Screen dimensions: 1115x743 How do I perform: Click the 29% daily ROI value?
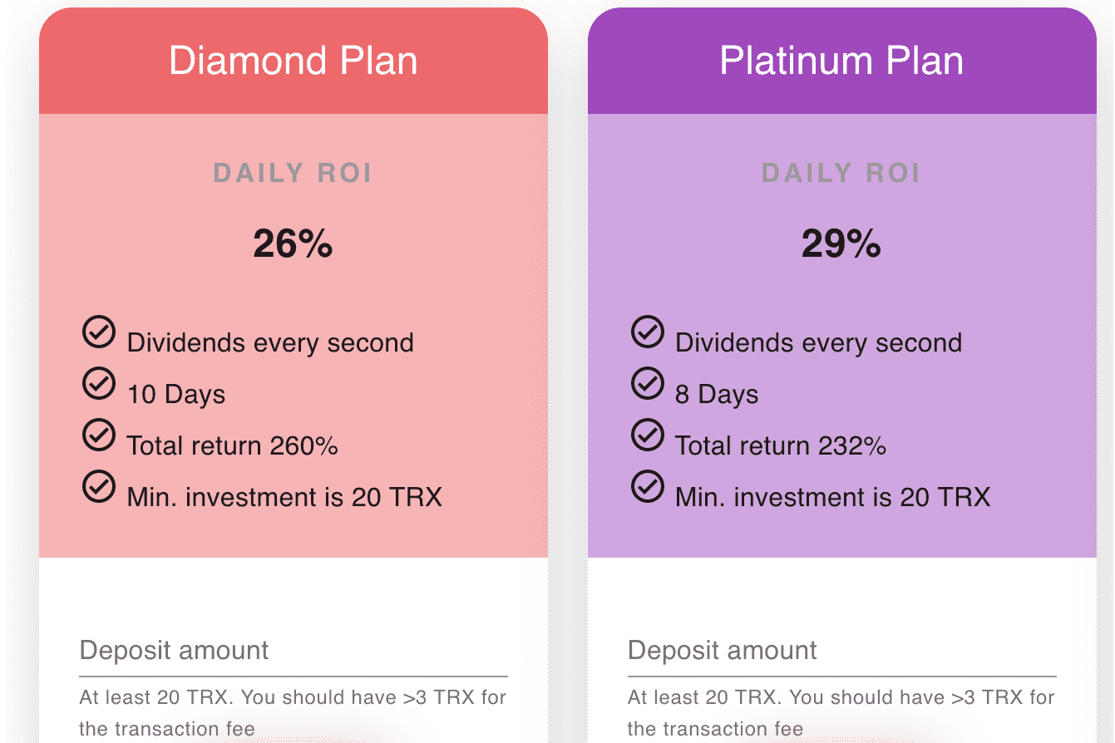tap(841, 244)
